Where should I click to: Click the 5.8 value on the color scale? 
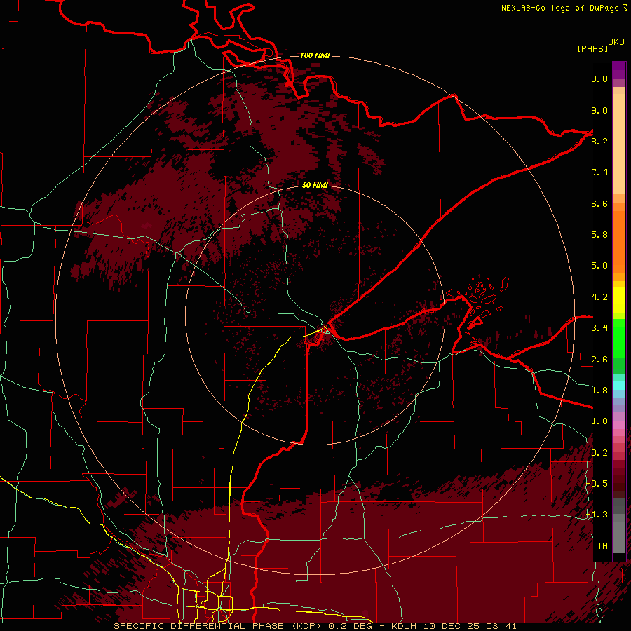[x=599, y=235]
